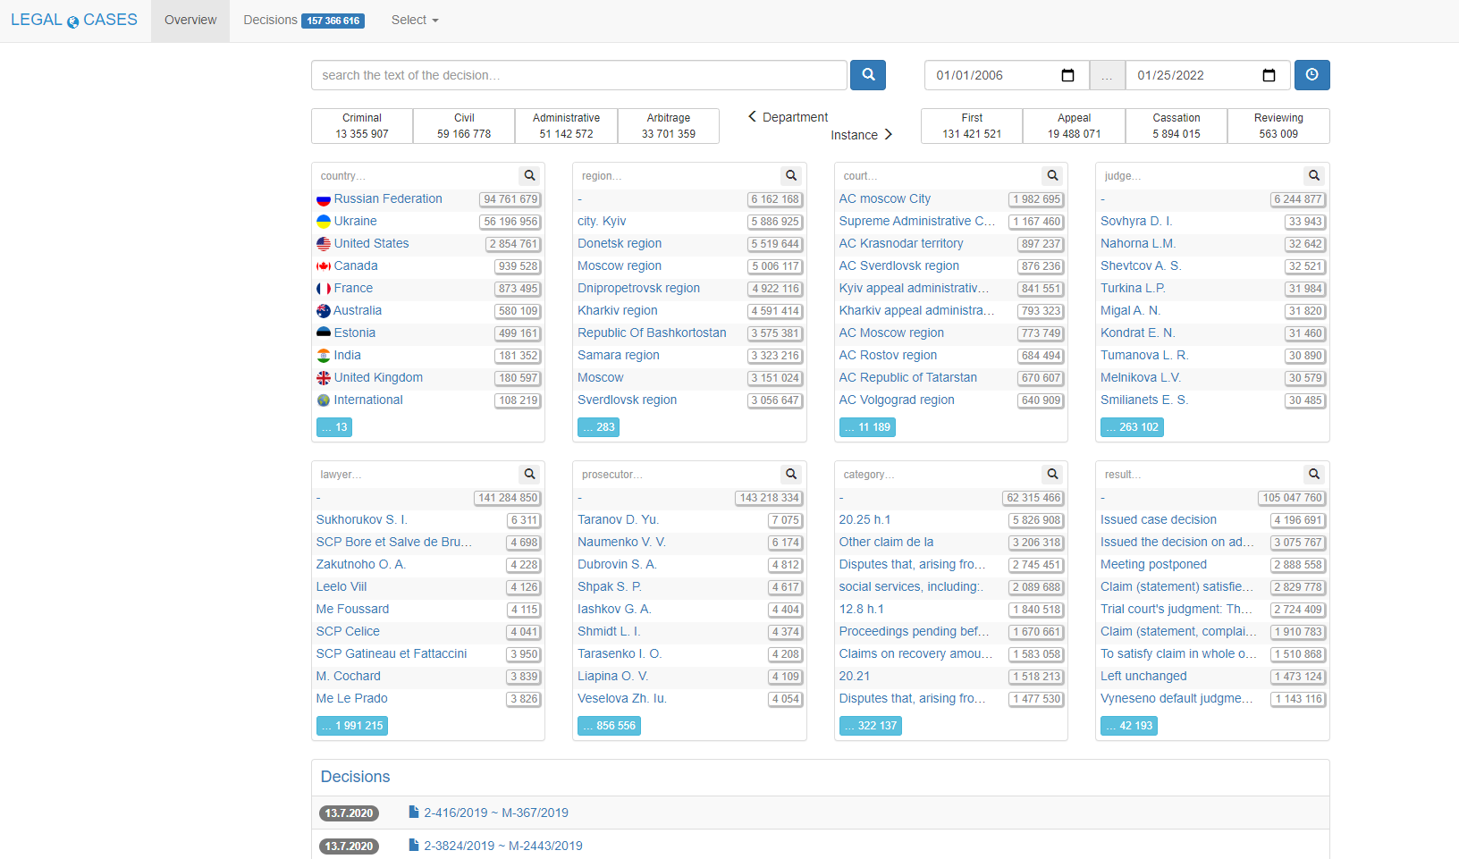Click document icon for decision 2-416/2019
Screen dimensions: 1459x859
tap(414, 813)
